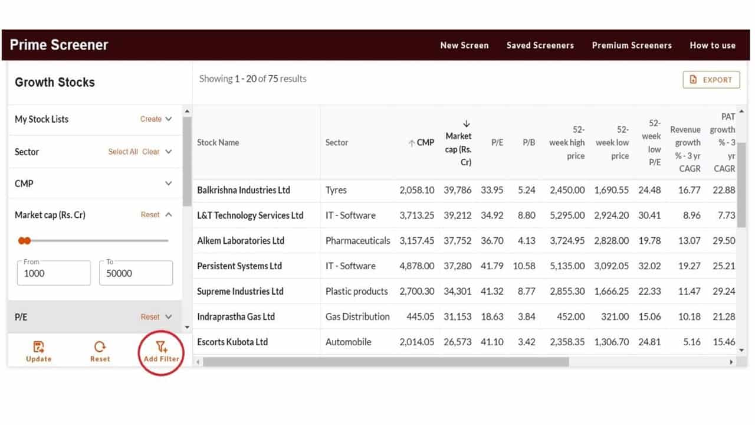Image resolution: width=755 pixels, height=425 pixels.
Task: Open the New Screen menu
Action: tap(464, 45)
